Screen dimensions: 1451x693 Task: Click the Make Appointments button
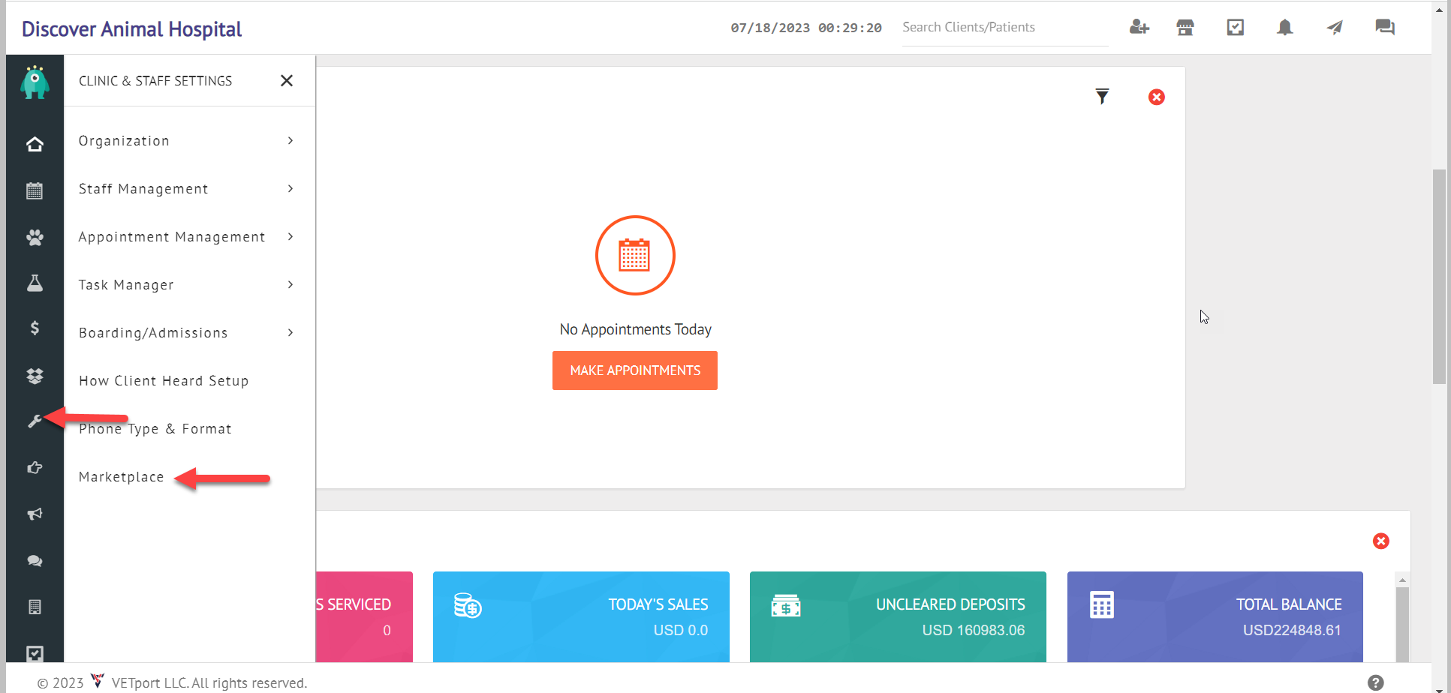(x=635, y=370)
